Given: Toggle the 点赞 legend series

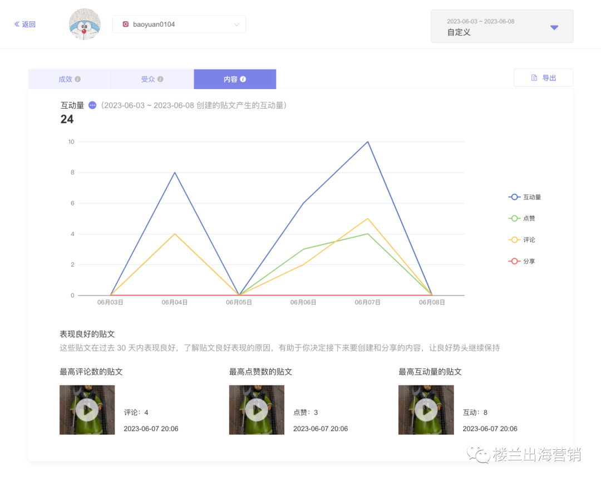Looking at the screenshot, I should 521,218.
